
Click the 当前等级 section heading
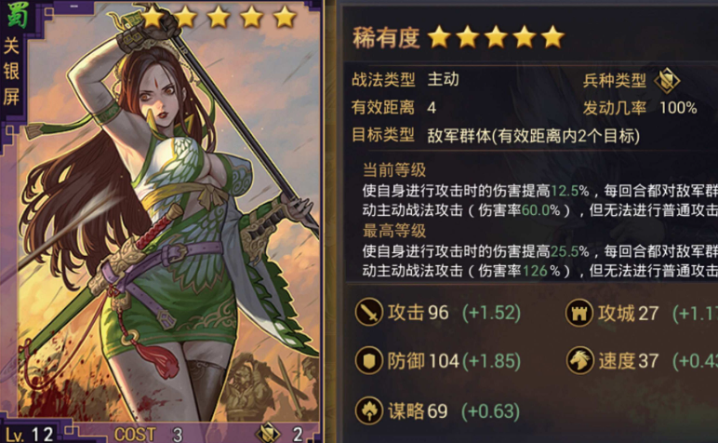(394, 170)
